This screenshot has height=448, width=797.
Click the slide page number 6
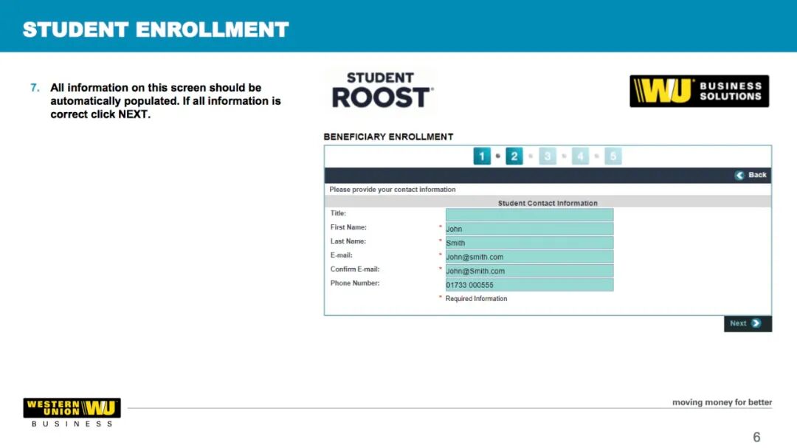756,438
